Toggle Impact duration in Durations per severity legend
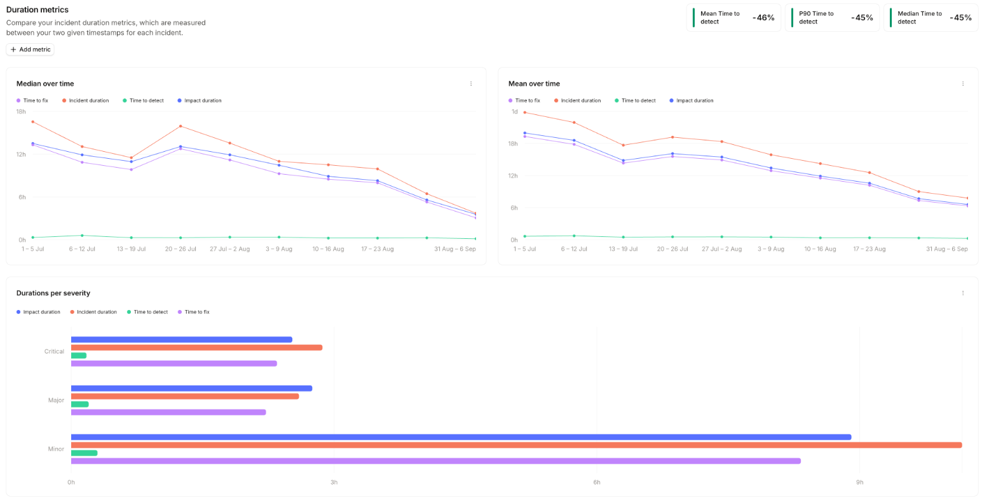 coord(39,312)
